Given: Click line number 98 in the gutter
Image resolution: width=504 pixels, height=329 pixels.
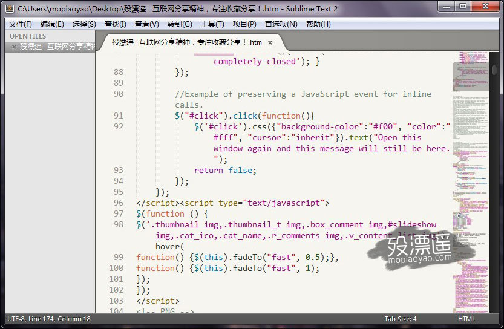Looking at the screenshot, I should click(119, 224).
